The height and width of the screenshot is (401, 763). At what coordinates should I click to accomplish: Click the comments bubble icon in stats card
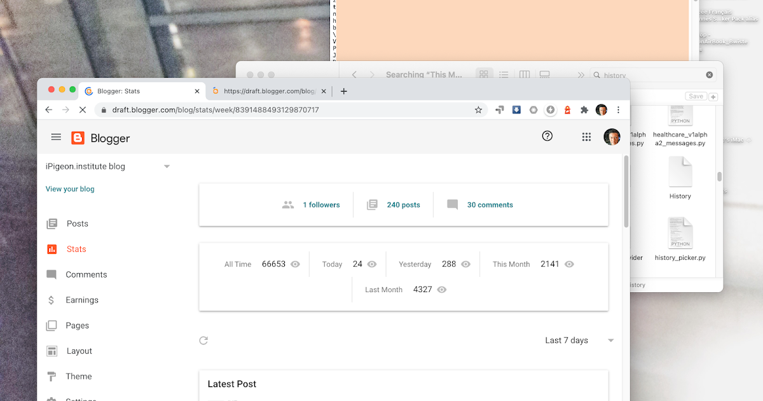tap(452, 205)
